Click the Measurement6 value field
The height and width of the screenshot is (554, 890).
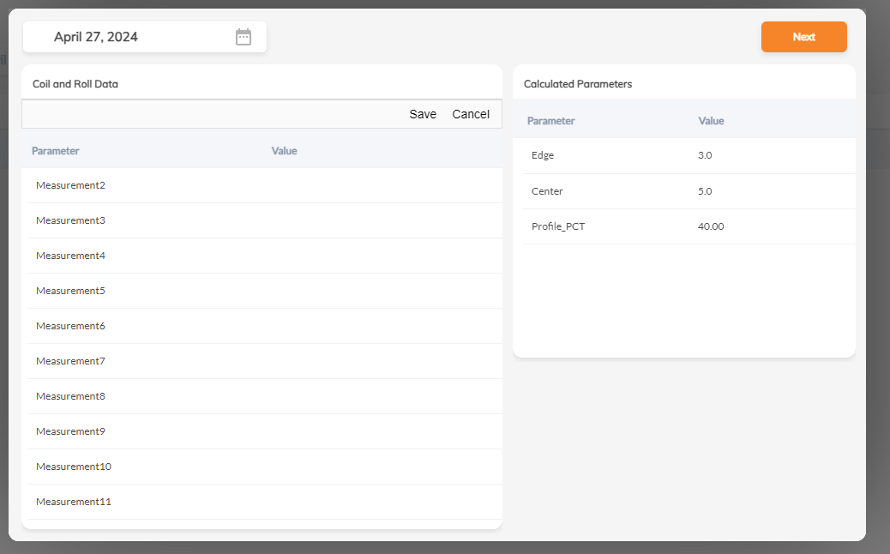(343, 326)
